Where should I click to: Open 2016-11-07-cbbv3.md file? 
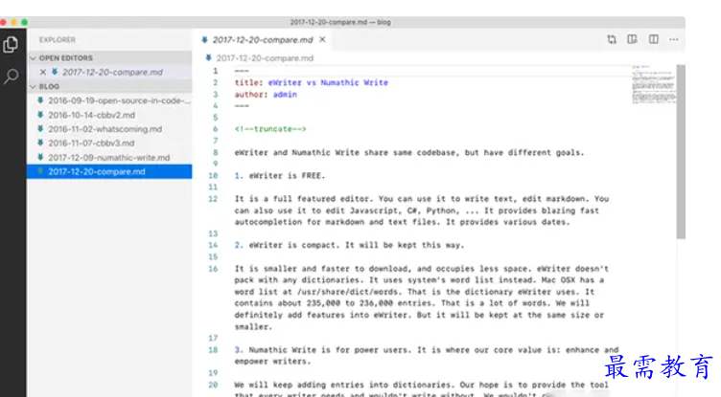pos(109,143)
